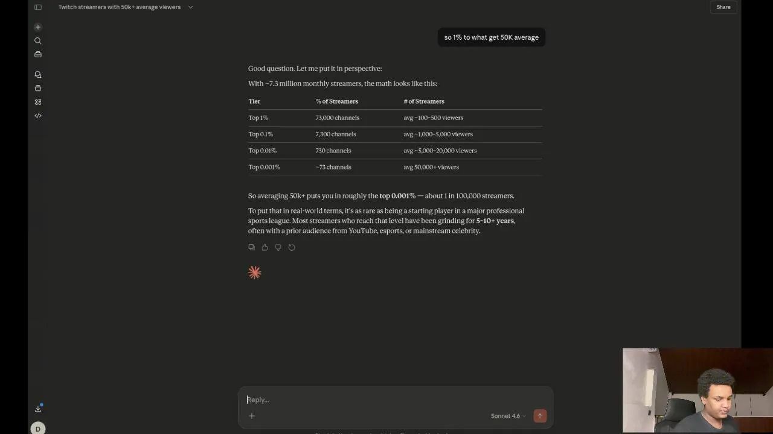The image size is (773, 434).
Task: Open the user profile avatar menu
Action: (x=38, y=429)
